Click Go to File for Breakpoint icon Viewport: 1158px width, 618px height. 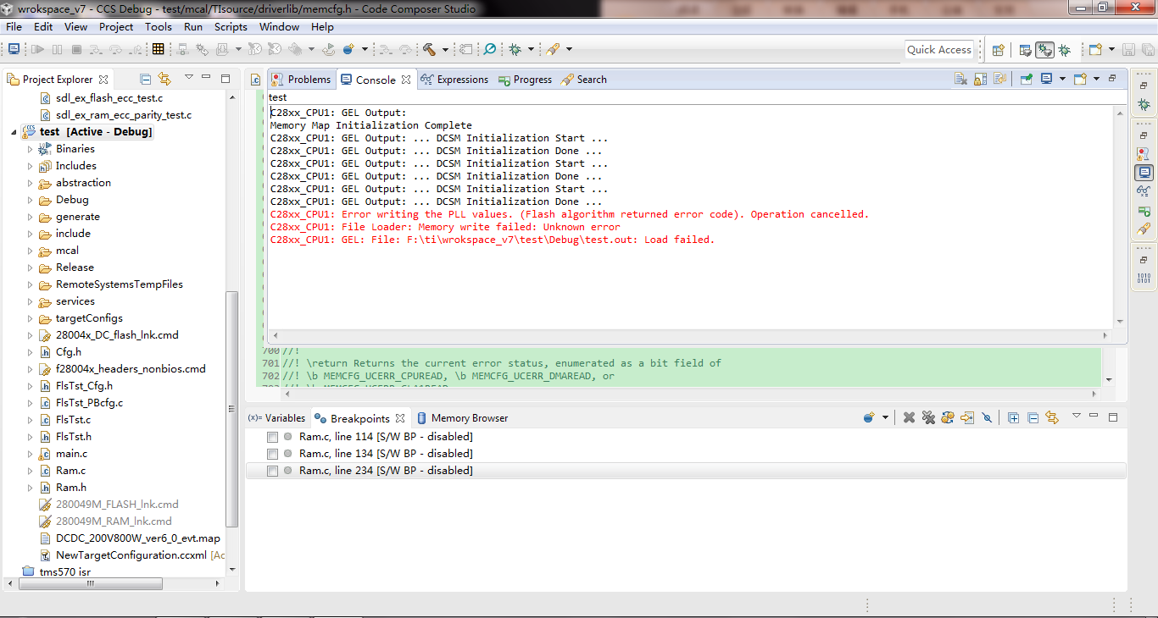coord(967,417)
